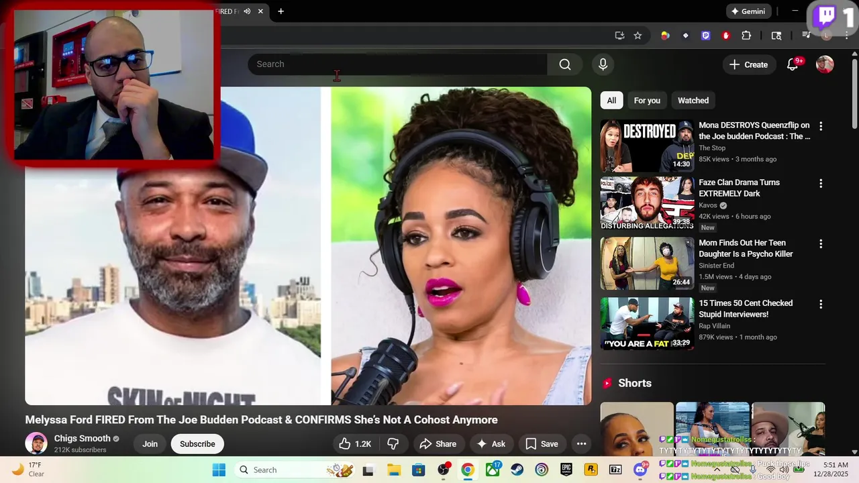The width and height of the screenshot is (859, 483).
Task: Open File Explorer from taskbar
Action: click(x=393, y=470)
